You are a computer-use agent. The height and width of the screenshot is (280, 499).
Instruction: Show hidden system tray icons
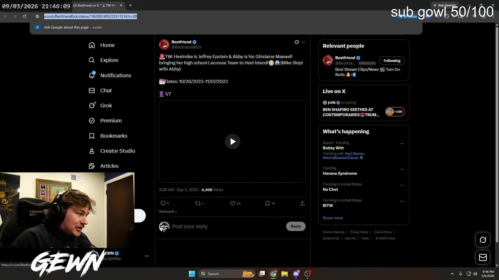452,274
